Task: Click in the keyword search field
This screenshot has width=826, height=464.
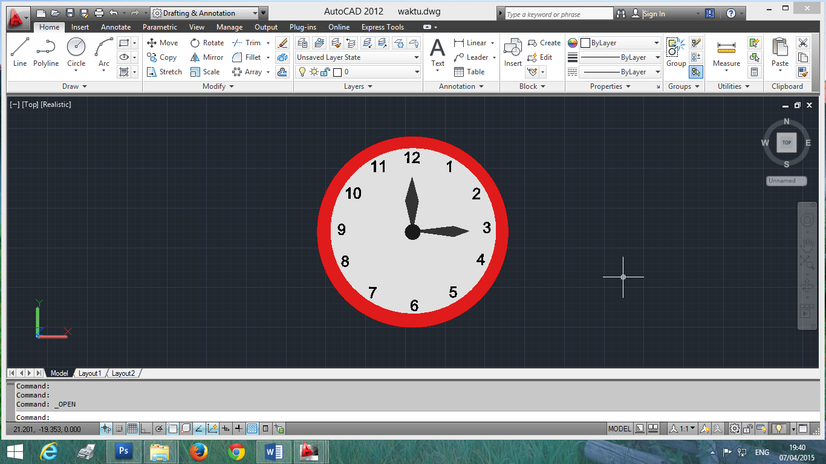Action: click(559, 14)
